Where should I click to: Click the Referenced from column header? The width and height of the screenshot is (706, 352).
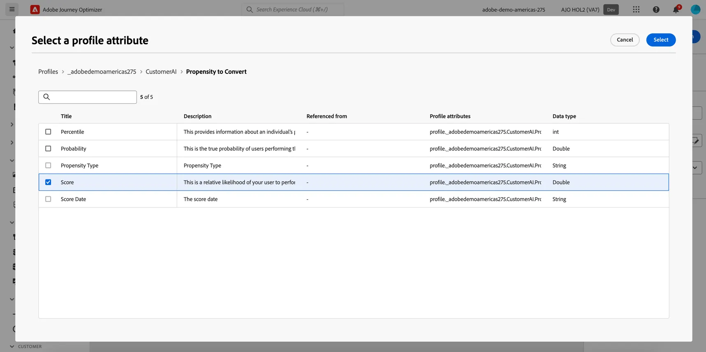[327, 116]
